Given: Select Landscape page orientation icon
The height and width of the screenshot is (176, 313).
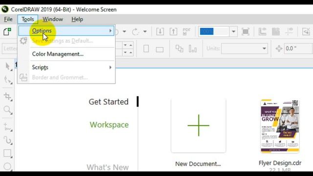Looking at the screenshot, I should point(159,49).
